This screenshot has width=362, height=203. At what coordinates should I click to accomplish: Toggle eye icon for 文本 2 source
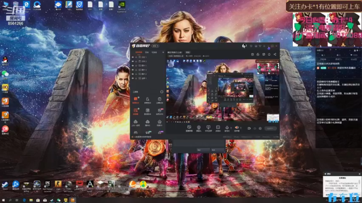pos(133,61)
